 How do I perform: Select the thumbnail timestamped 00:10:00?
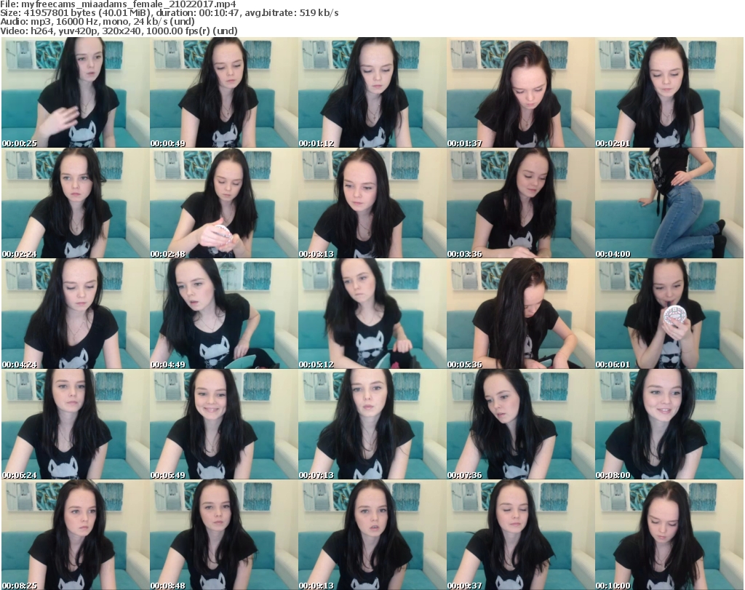click(x=669, y=535)
